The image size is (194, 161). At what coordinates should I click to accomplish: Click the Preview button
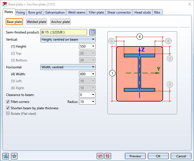[x=135, y=156]
